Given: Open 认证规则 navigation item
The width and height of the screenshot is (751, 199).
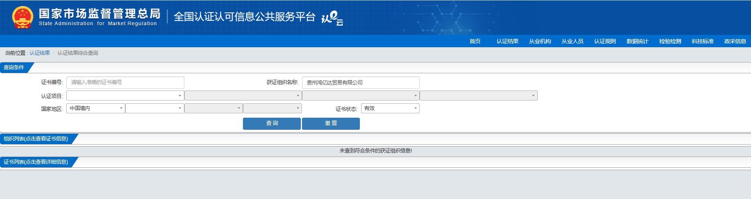Looking at the screenshot, I should (605, 41).
